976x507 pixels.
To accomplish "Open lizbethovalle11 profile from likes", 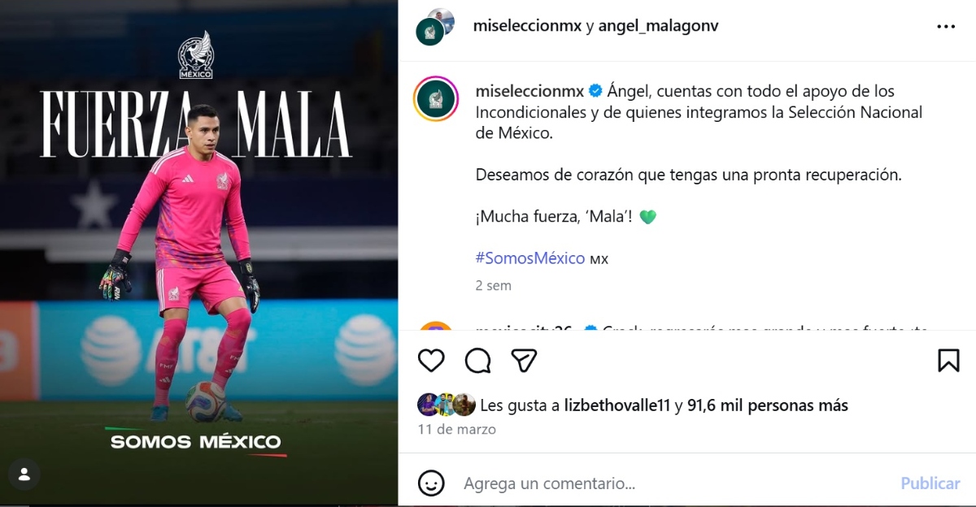I will tap(618, 405).
